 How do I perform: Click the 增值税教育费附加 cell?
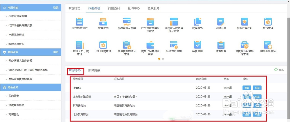coord(124,106)
